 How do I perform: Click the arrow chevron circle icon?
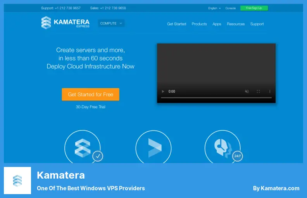pyautogui.click(x=153, y=147)
